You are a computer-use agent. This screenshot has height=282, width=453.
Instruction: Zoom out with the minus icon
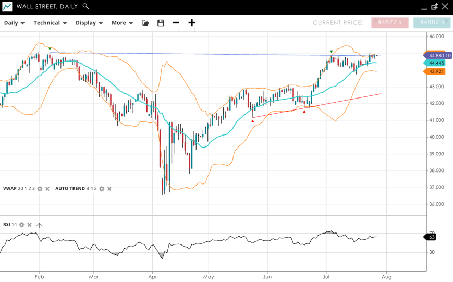[x=176, y=23]
